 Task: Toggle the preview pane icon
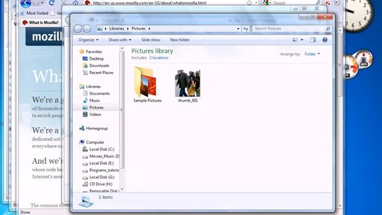coord(313,40)
